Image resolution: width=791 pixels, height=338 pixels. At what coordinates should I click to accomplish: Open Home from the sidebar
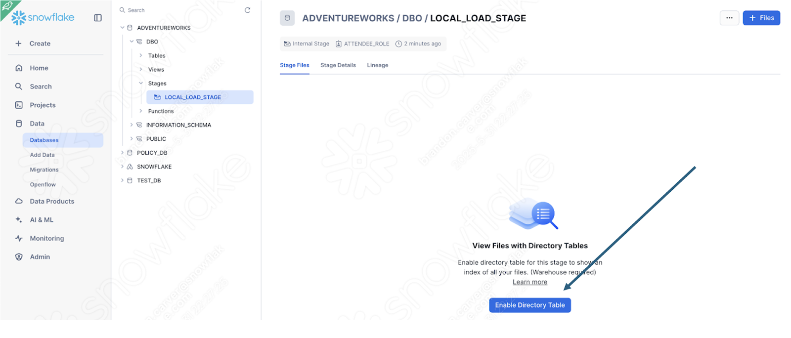coord(39,68)
